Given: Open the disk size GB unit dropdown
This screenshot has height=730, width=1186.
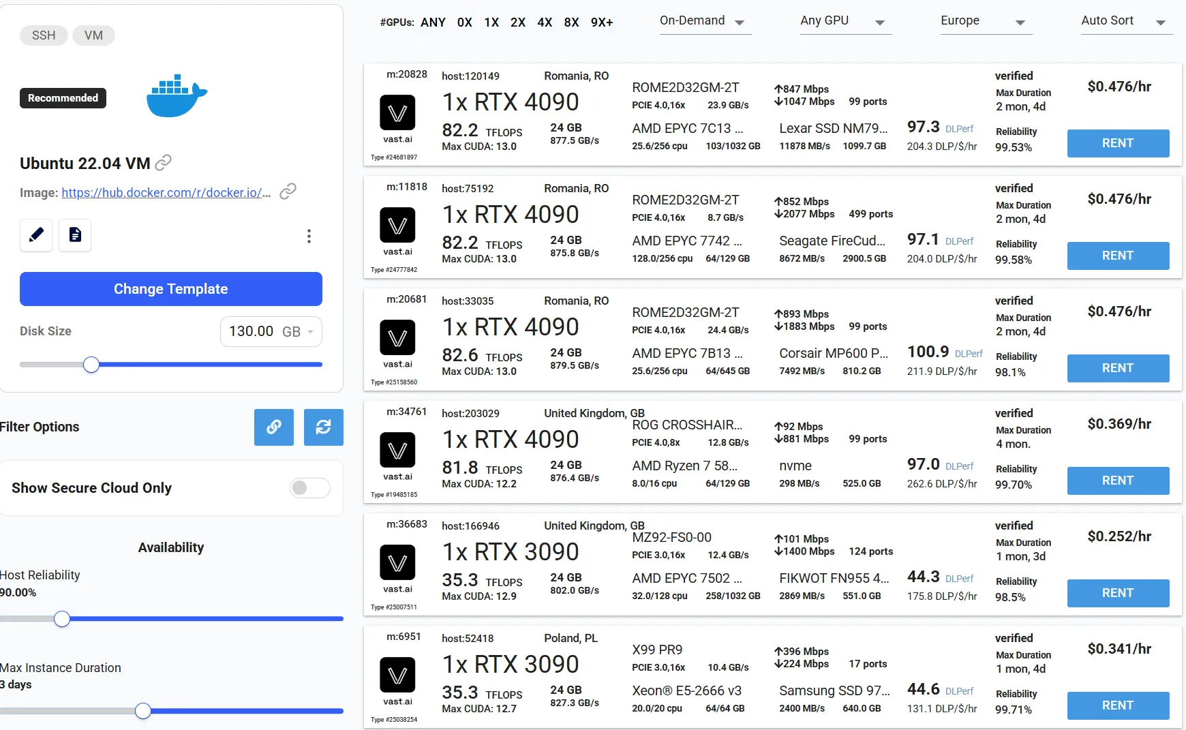Looking at the screenshot, I should (298, 332).
